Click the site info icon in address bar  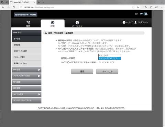21,7
